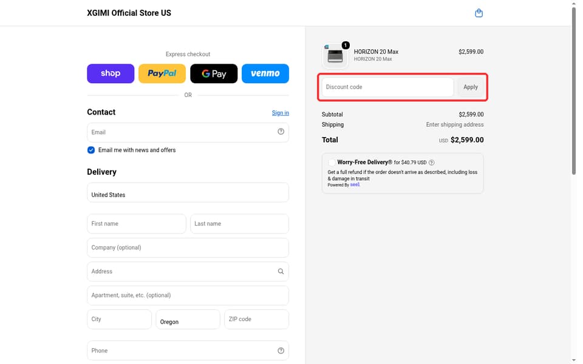Enable the Worry-Free Delivery checkbox

(332, 163)
